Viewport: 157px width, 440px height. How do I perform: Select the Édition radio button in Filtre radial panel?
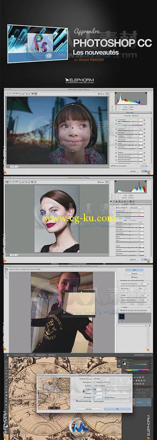coord(133,116)
